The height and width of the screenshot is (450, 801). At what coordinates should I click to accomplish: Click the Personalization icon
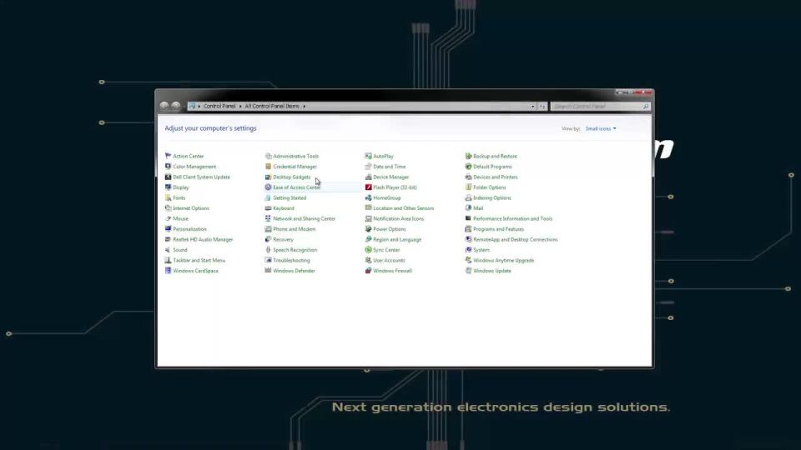[x=168, y=229]
